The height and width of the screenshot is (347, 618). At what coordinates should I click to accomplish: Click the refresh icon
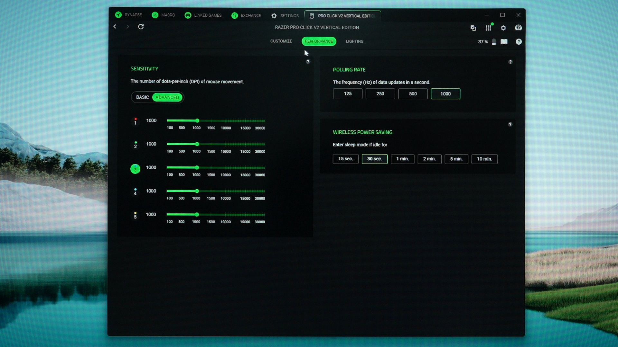(141, 27)
